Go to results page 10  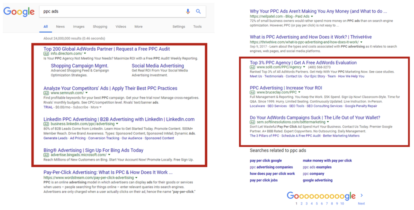pyautogui.click(x=342, y=204)
